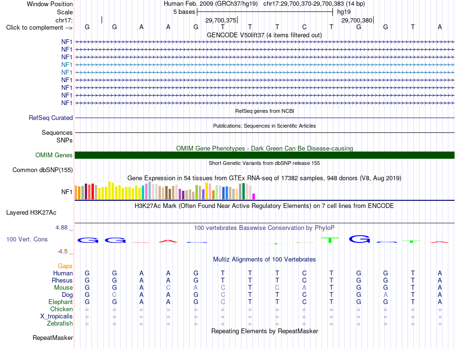Click the X_tropicalis species label

[x=57, y=316]
